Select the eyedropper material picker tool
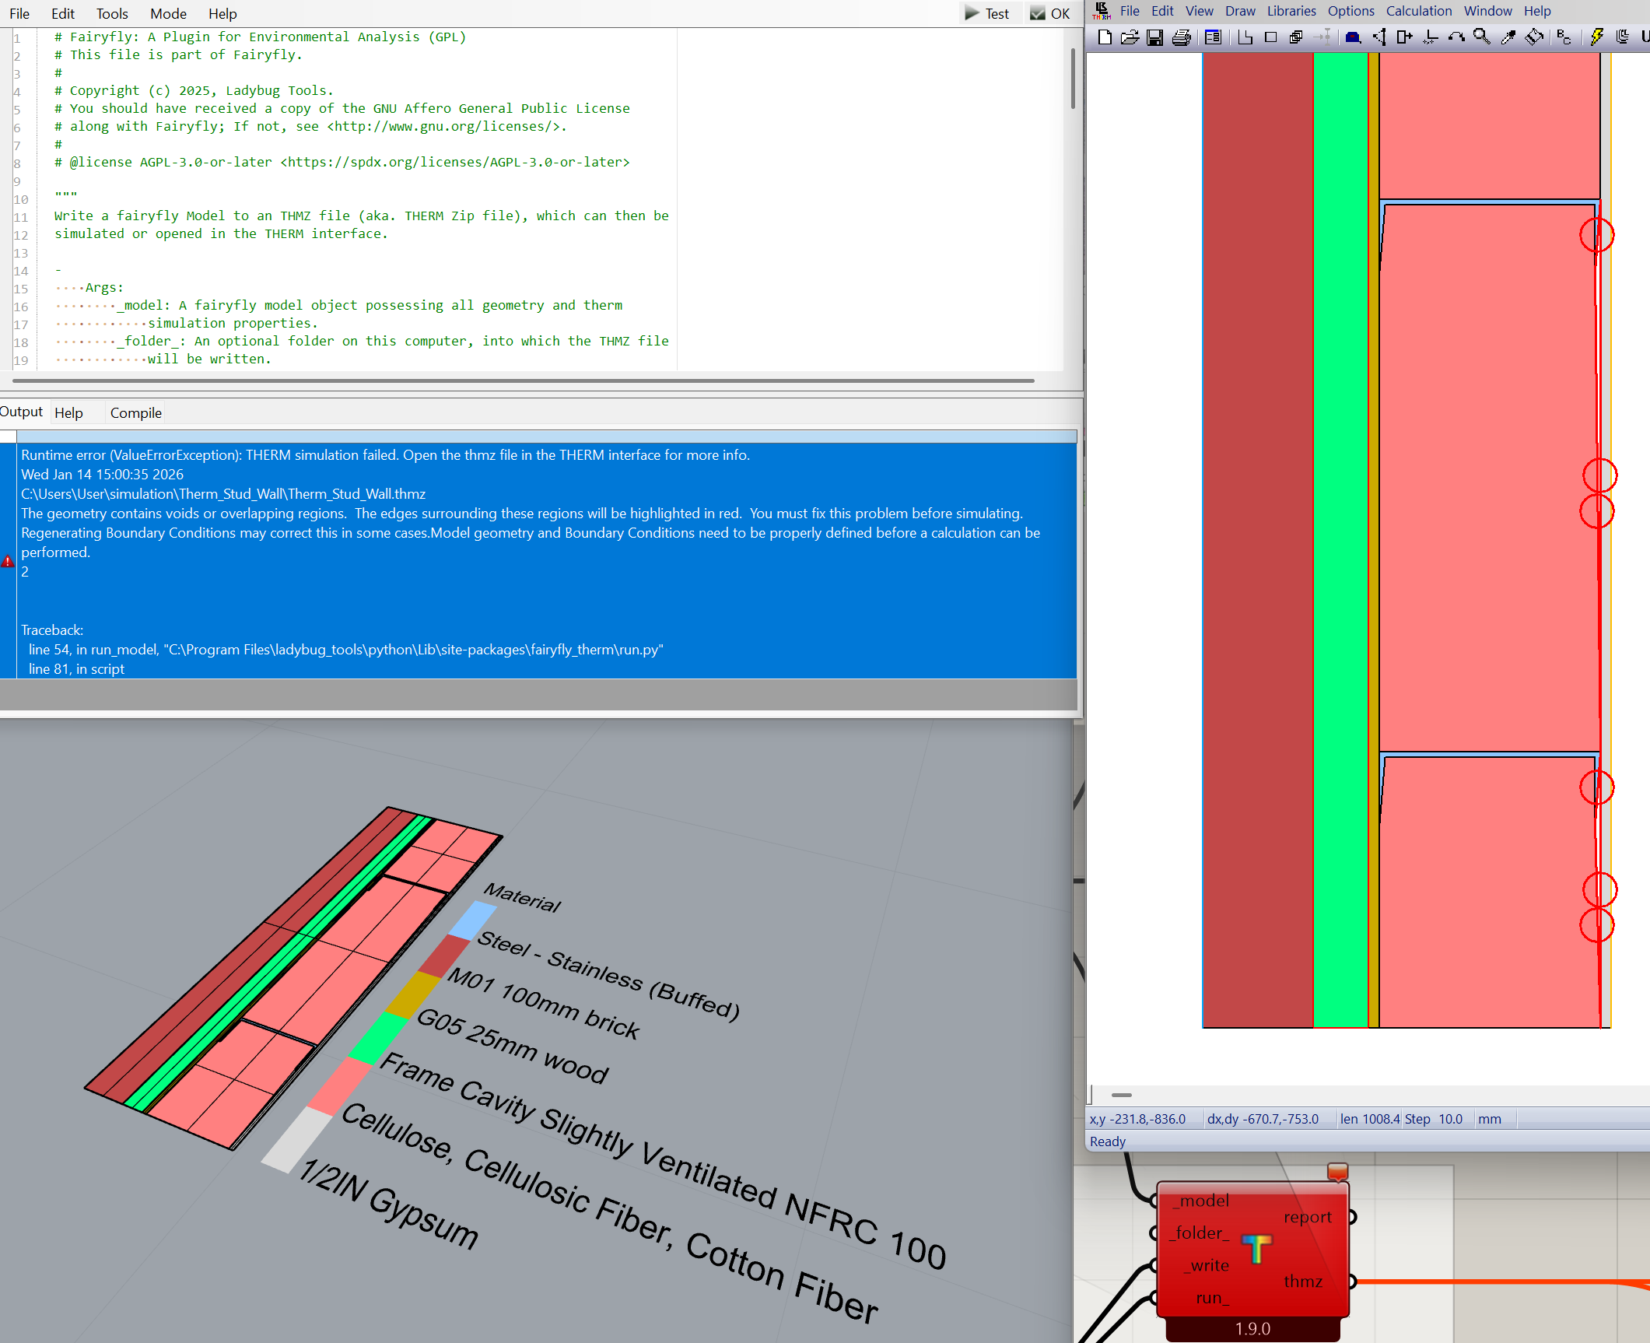The width and height of the screenshot is (1650, 1343). [x=1508, y=37]
